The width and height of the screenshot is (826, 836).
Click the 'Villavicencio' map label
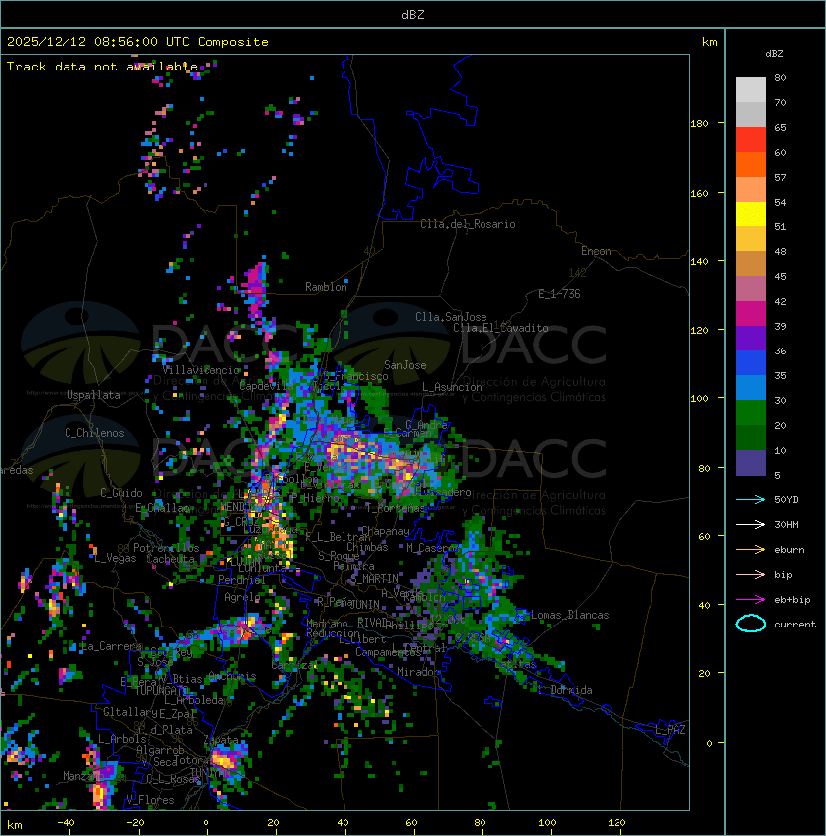201,370
